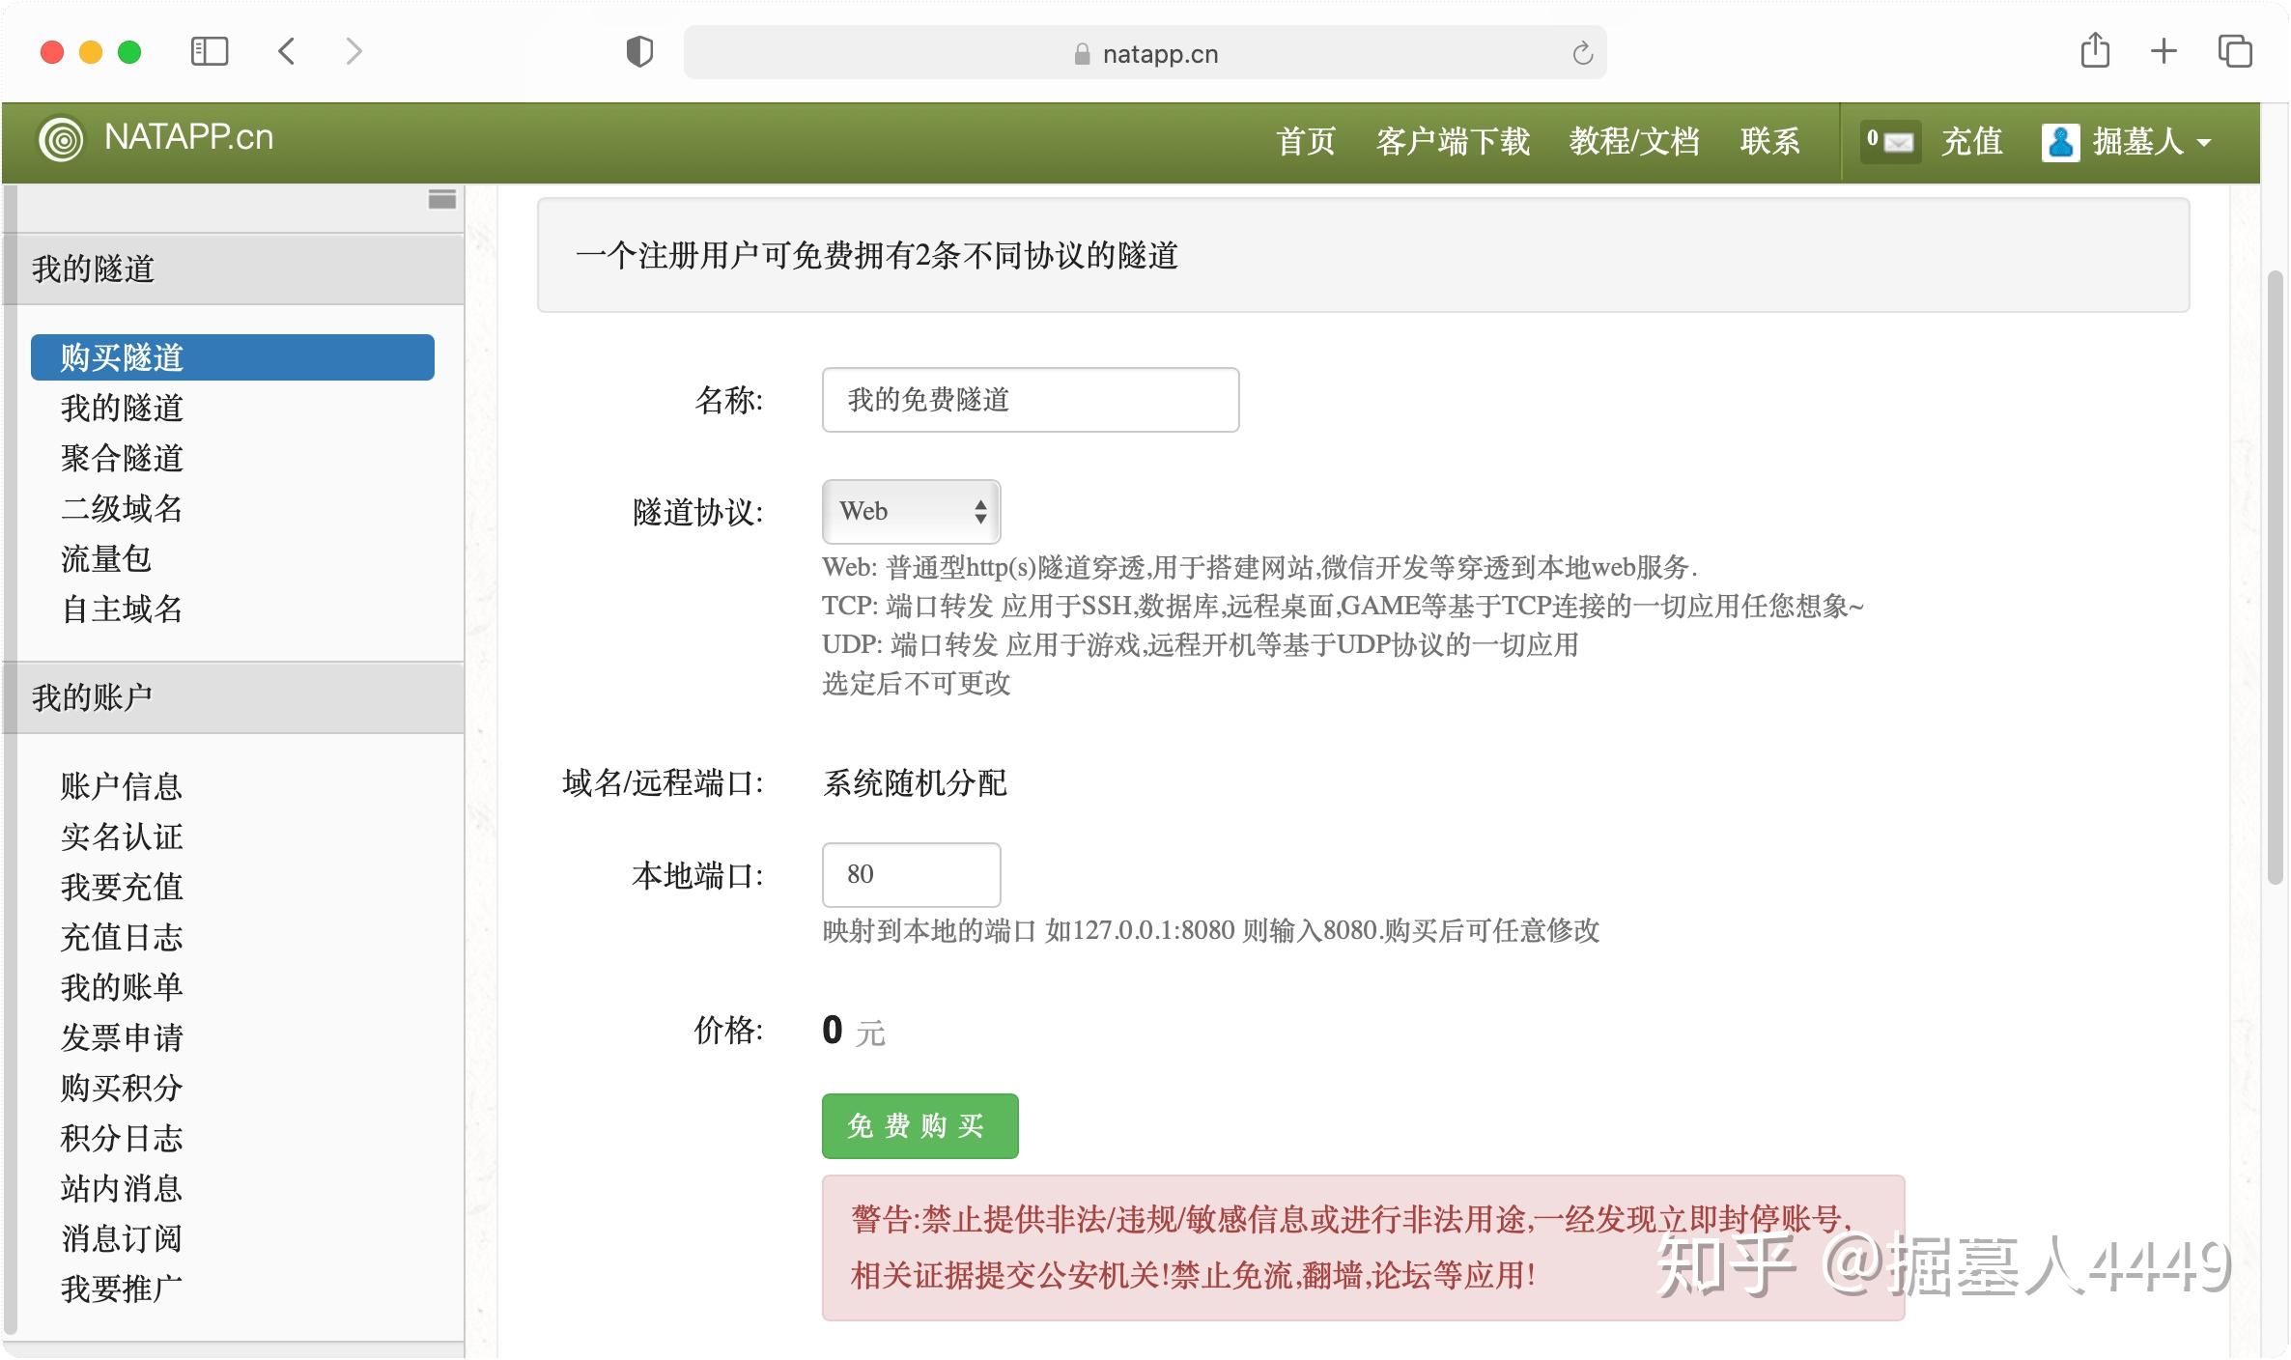Open Safari share icon
The image size is (2291, 1360).
click(2095, 51)
